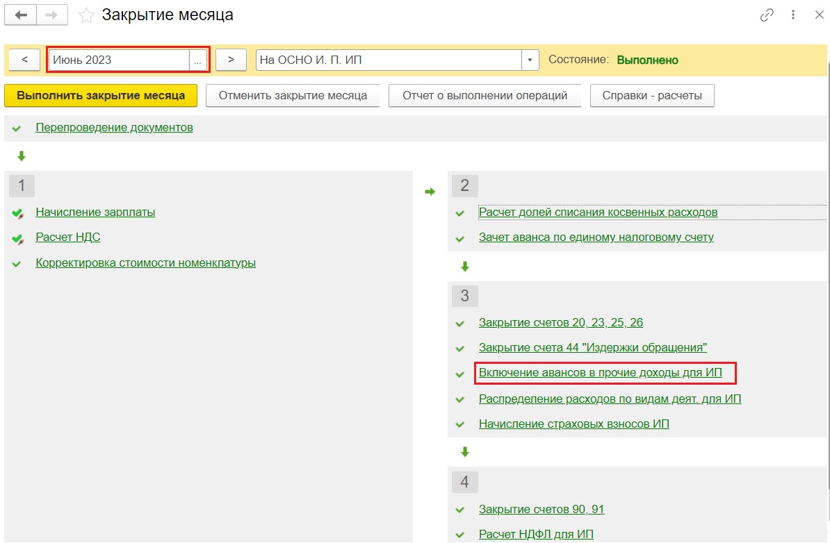Open Закрытие счетов 20, 23, 25, 26

point(560,322)
